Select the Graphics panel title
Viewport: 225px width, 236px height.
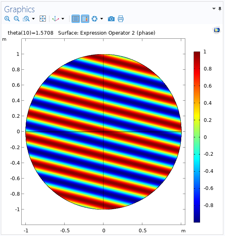pyautogui.click(x=19, y=9)
